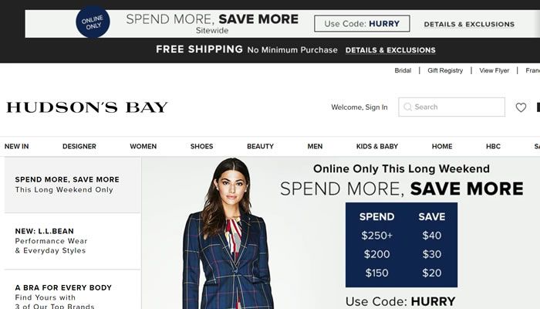Click the Hudson's Bay logo
The height and width of the screenshot is (309, 540).
(86, 107)
